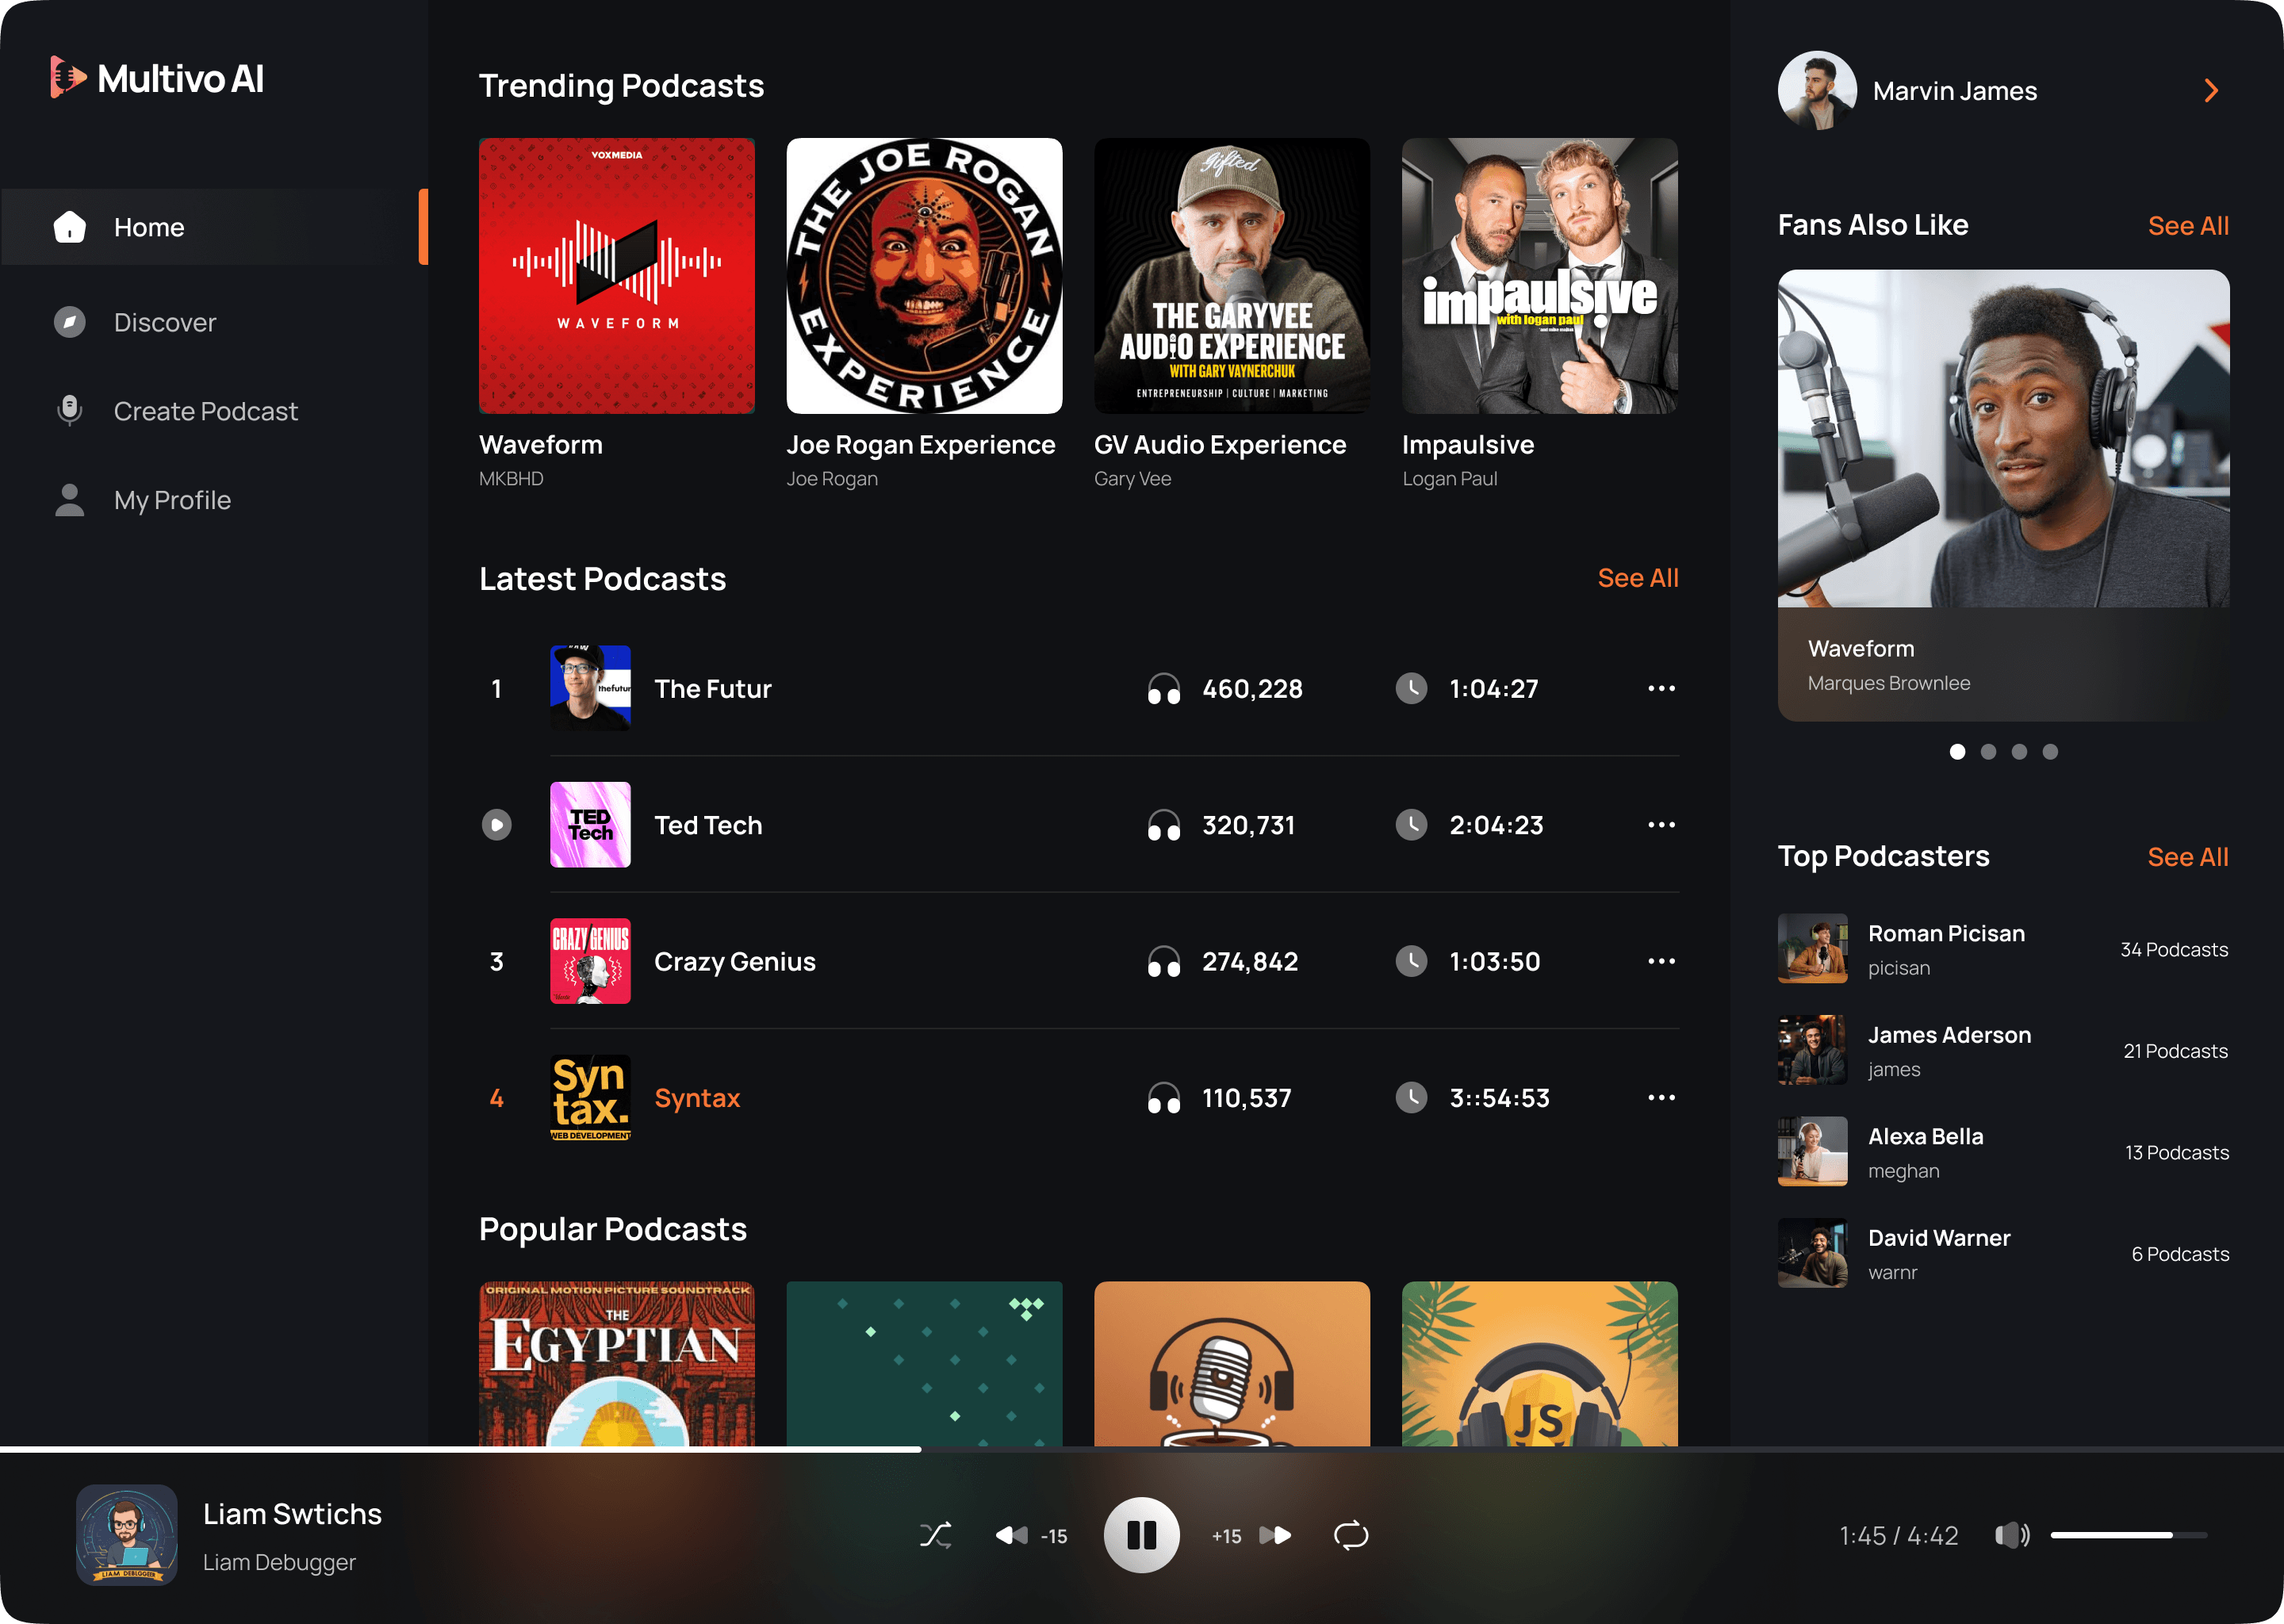The width and height of the screenshot is (2284, 1624).
Task: Open the microphone coffee podcast cover
Action: pyautogui.click(x=1232, y=1364)
